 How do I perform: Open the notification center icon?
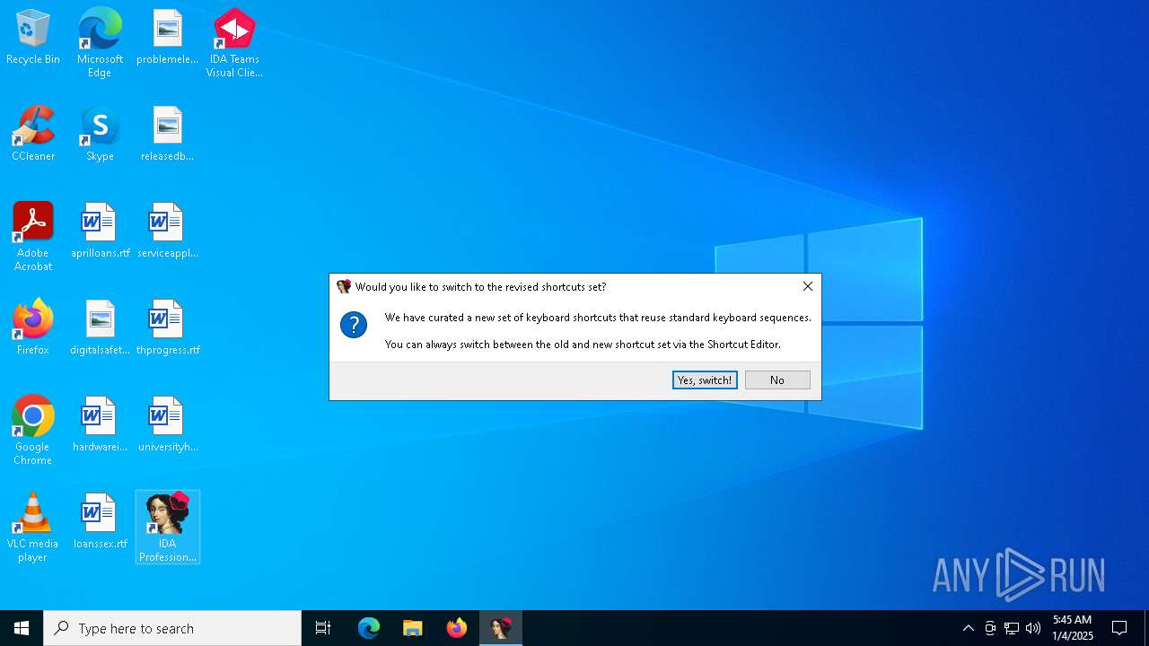[1119, 628]
